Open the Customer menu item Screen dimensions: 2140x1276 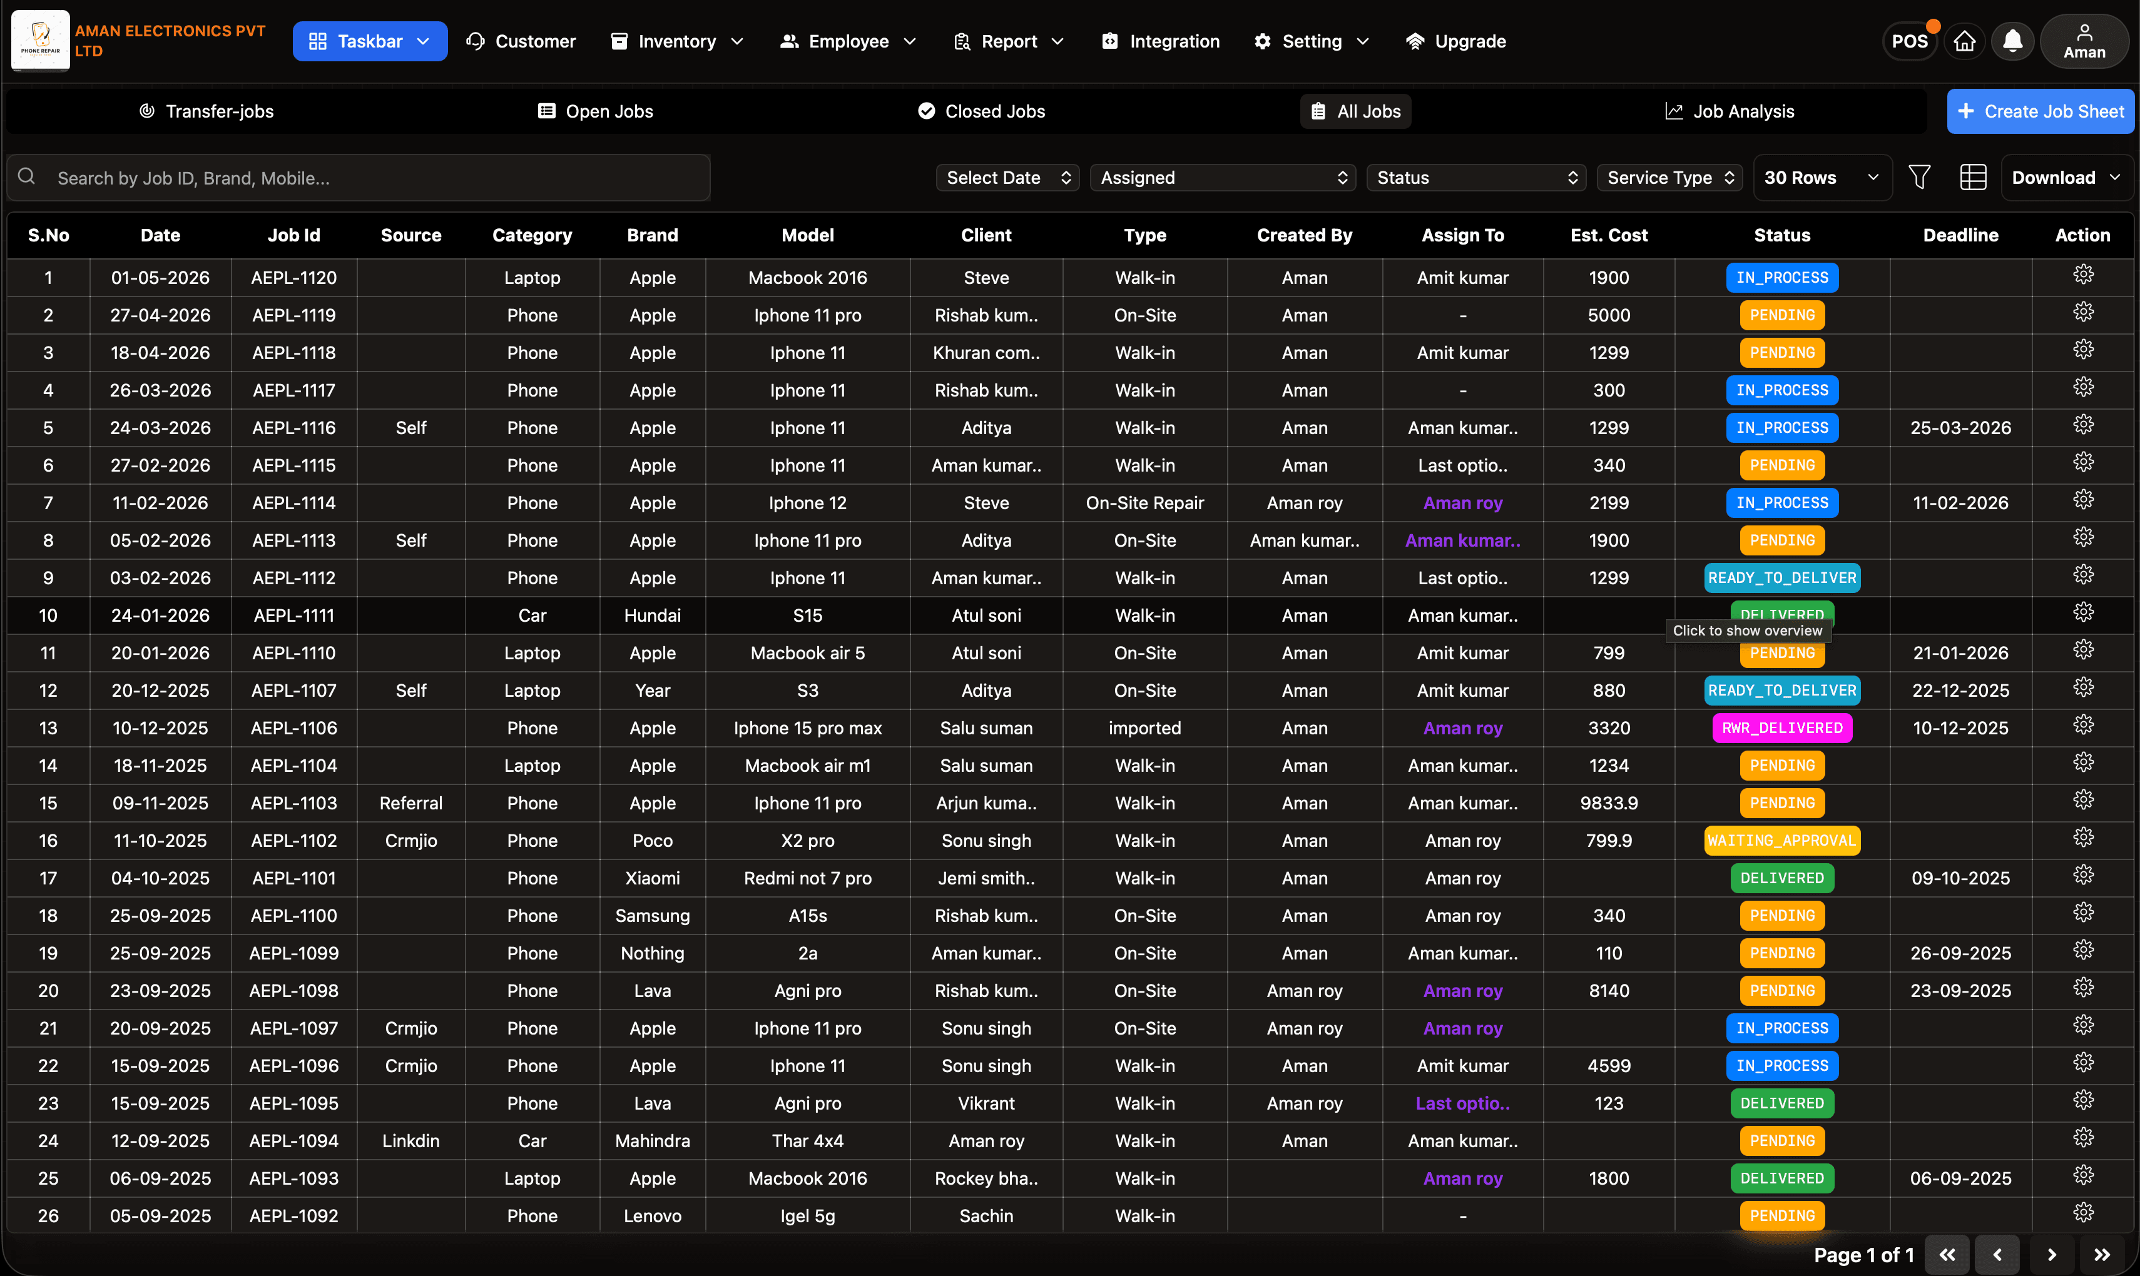coord(521,41)
